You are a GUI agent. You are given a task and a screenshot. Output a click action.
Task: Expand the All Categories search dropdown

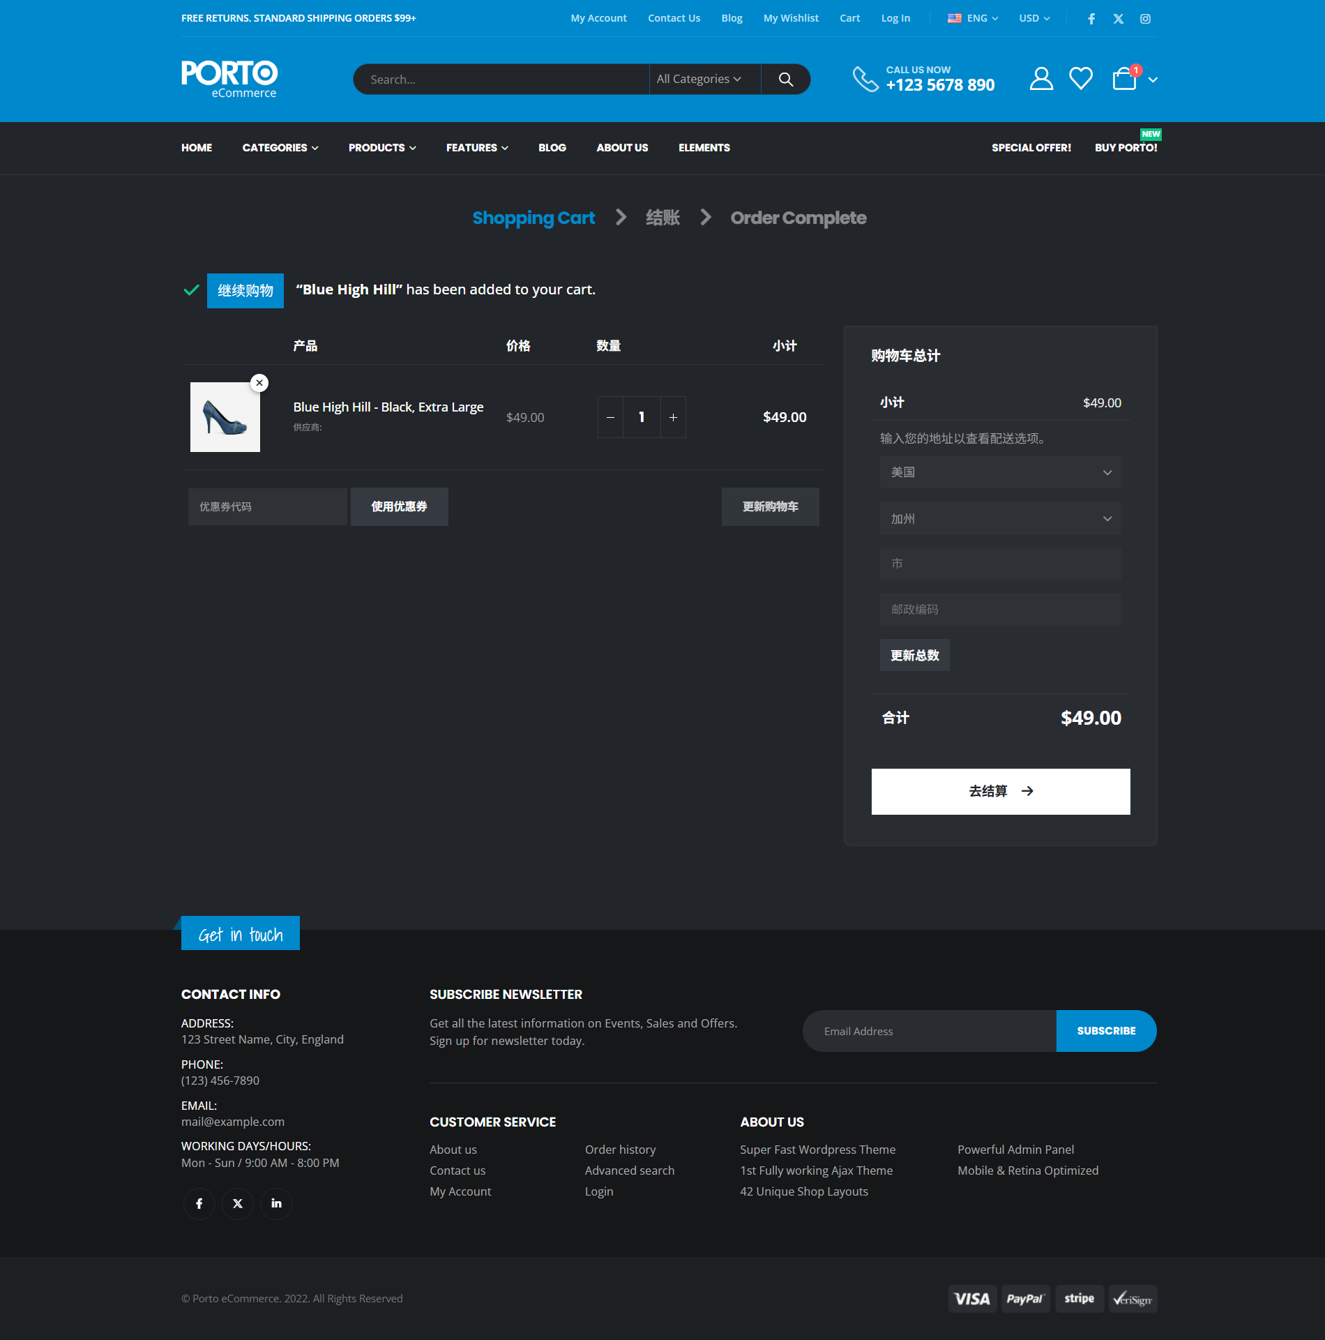(699, 80)
